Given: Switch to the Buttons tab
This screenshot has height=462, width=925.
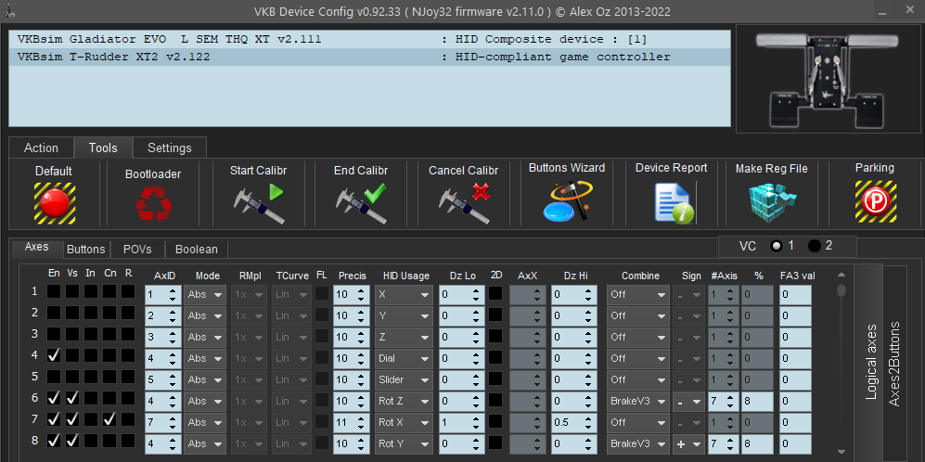Looking at the screenshot, I should [85, 249].
